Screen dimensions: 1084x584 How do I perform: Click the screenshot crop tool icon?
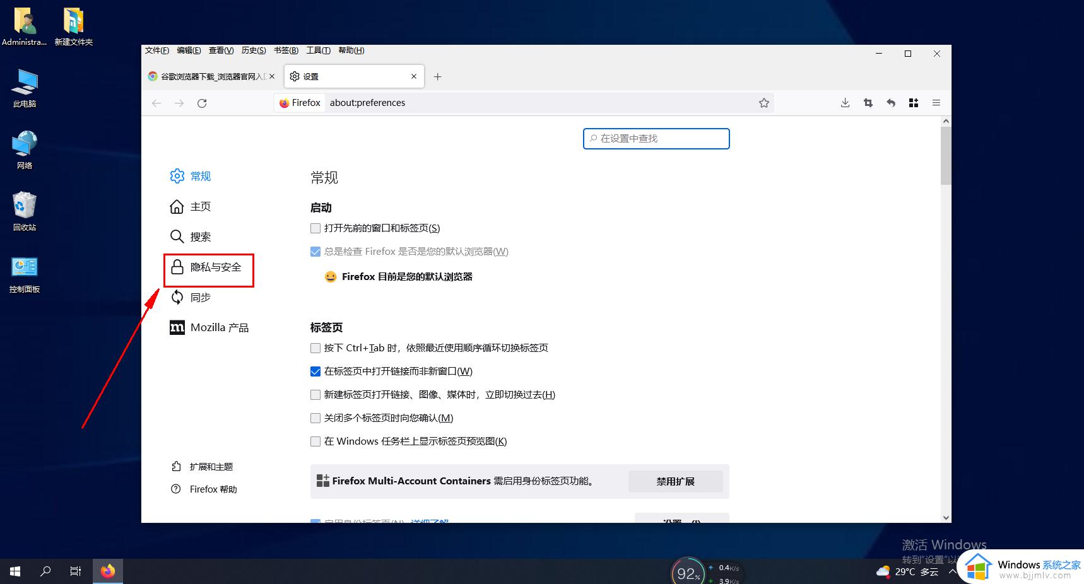click(x=868, y=103)
